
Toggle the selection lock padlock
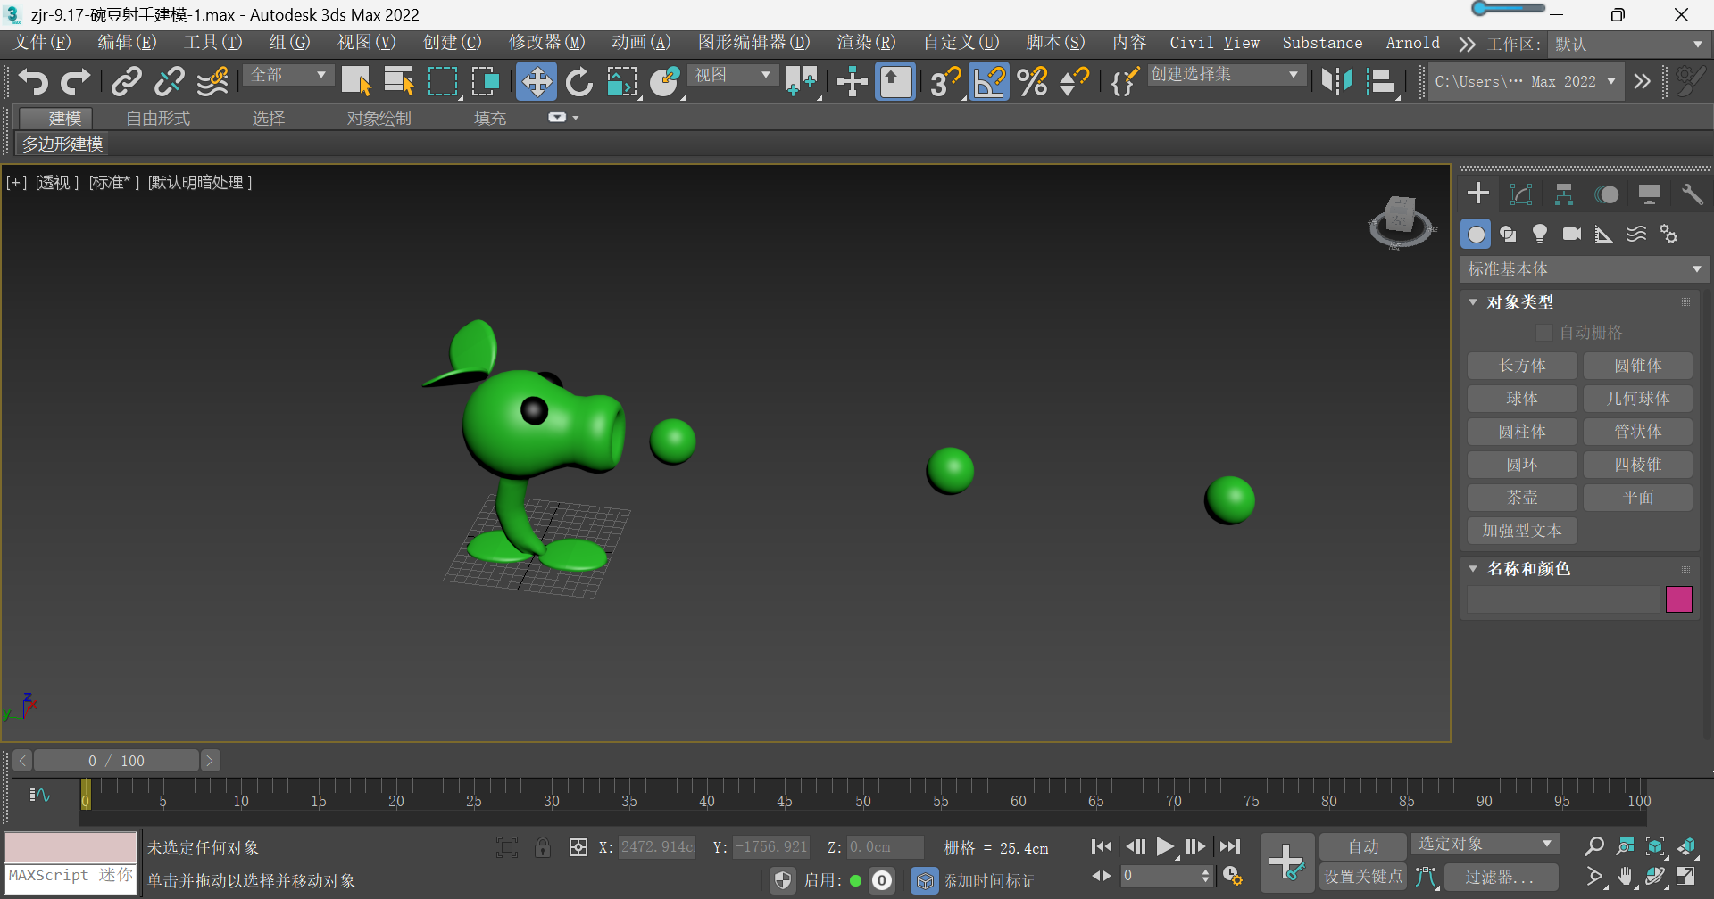[x=543, y=847]
